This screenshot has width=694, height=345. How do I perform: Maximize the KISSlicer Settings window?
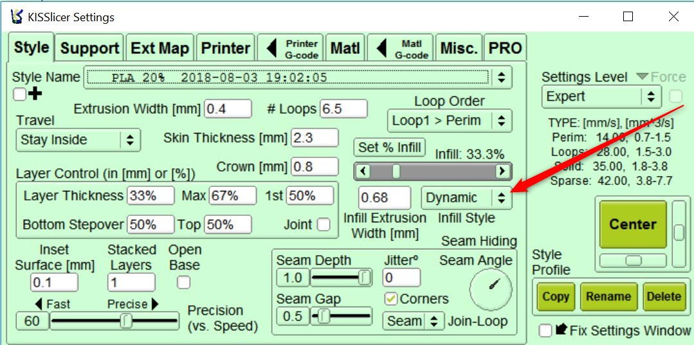pos(628,17)
